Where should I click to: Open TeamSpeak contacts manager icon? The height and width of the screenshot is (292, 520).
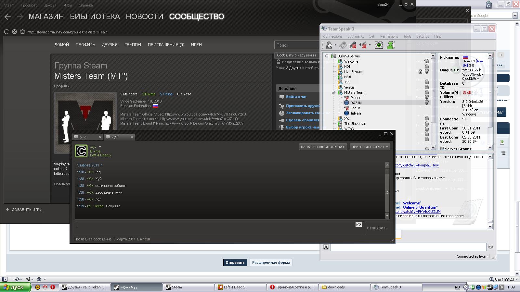coord(391,45)
